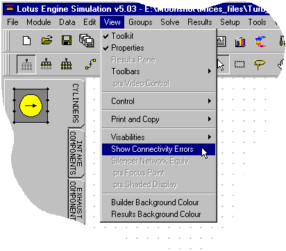This screenshot has height=251, width=286.
Task: Click the Save floppy disk icon
Action: 67,40
